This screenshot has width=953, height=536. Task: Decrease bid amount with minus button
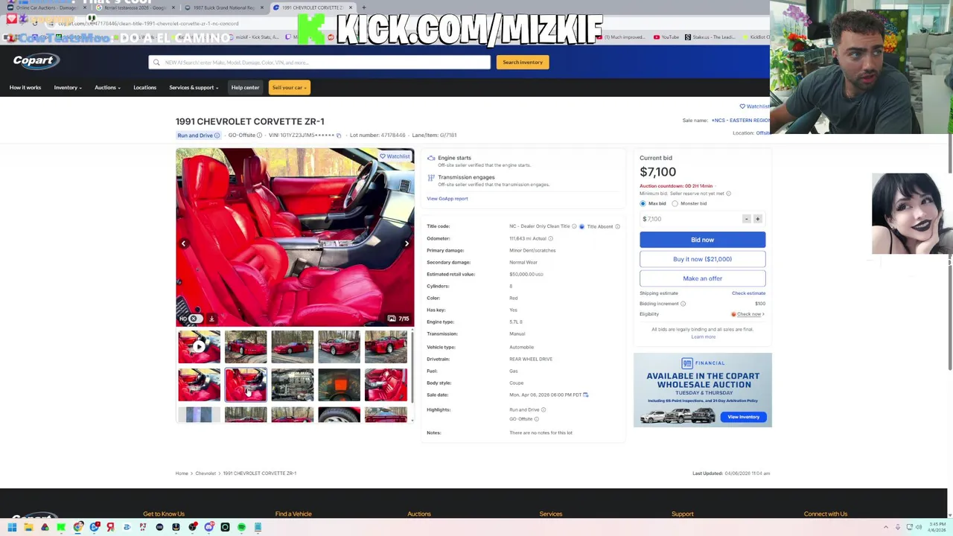[x=746, y=219]
